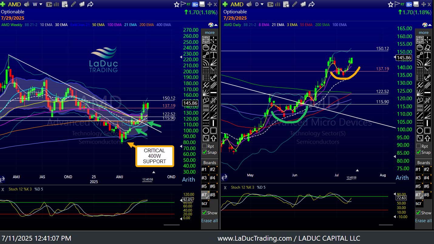This screenshot has width=434, height=244.
Task: Open the T template dropdown on weekly chart
Action: point(49,4)
